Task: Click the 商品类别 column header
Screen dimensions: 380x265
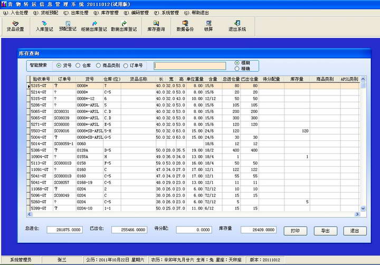Action: coord(325,79)
